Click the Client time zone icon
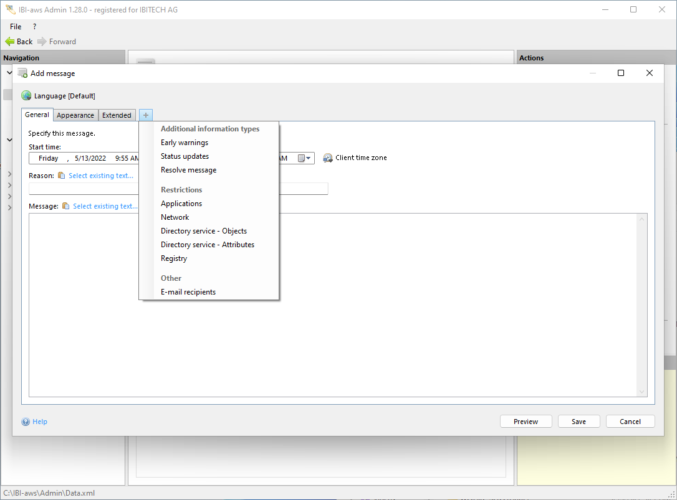Screen dimensions: 677x500 click(328, 158)
